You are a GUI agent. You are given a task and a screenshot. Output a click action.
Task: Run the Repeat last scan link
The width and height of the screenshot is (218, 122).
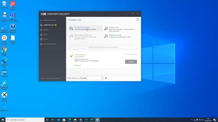click(115, 35)
